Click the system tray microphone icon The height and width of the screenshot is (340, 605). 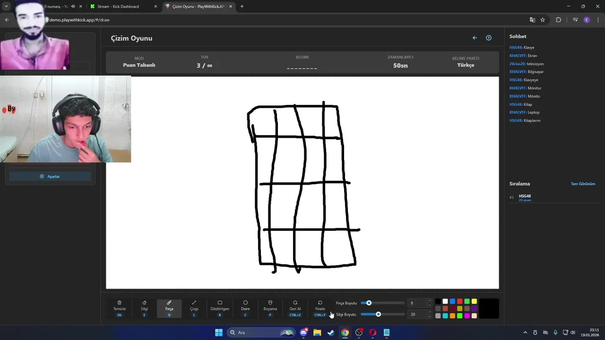(555, 332)
